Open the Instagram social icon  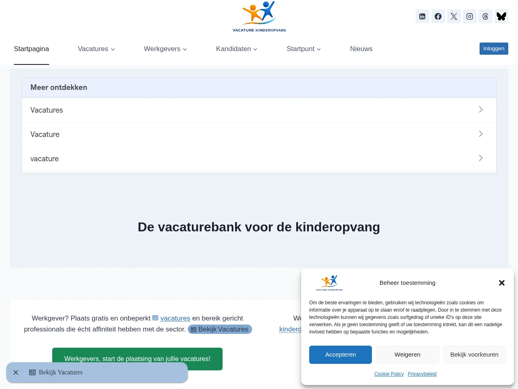469,16
